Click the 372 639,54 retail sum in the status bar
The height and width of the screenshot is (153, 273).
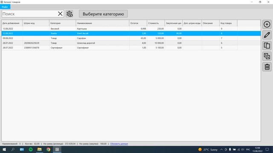pyautogui.click(x=70, y=144)
